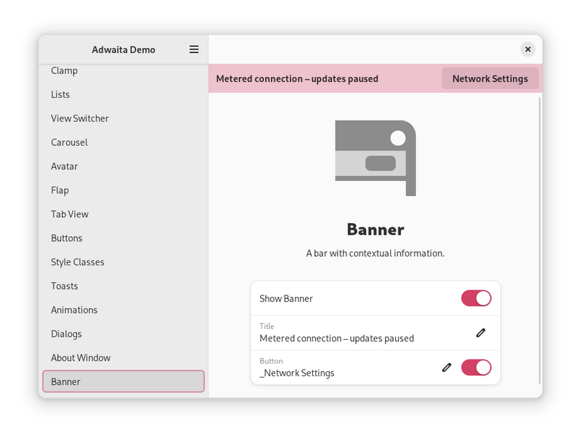
Task: Open the Tab View page
Action: click(x=123, y=214)
